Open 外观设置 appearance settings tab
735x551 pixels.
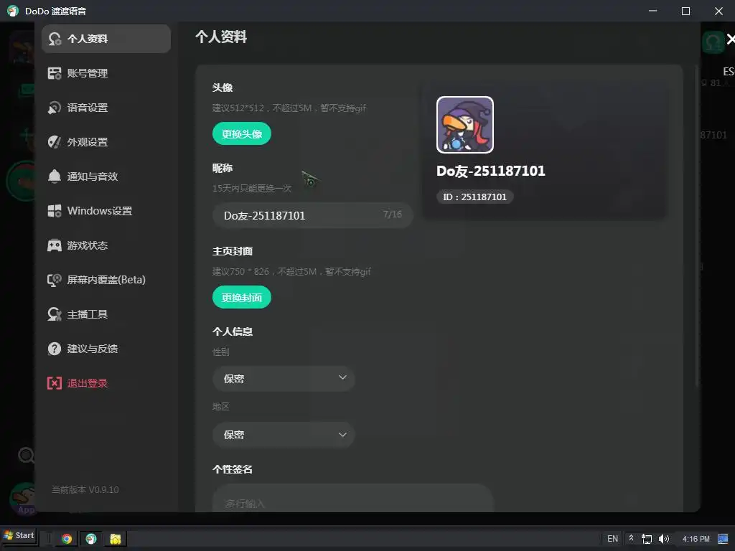coord(106,142)
